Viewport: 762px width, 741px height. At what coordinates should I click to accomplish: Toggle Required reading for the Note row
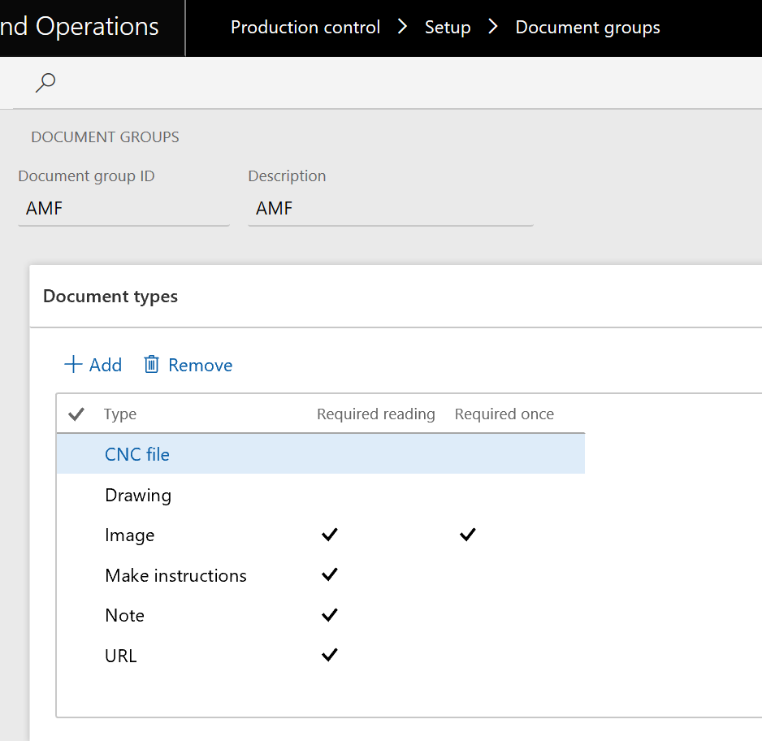pyautogui.click(x=329, y=615)
